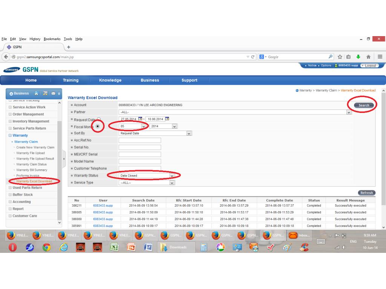Screen dimensions: 386x289
Task: Open the Warranty Status dropdown
Action: click(172, 176)
